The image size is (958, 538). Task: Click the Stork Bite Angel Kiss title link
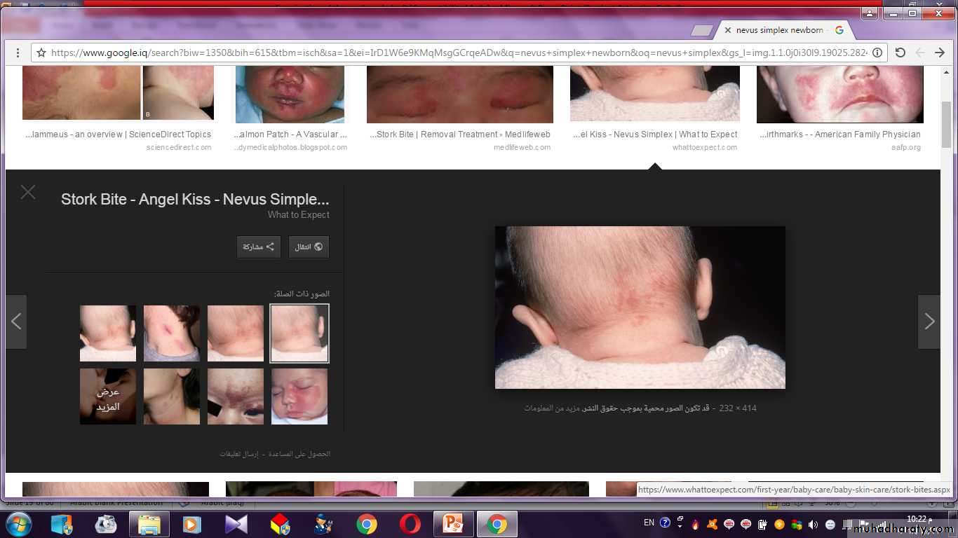click(195, 199)
